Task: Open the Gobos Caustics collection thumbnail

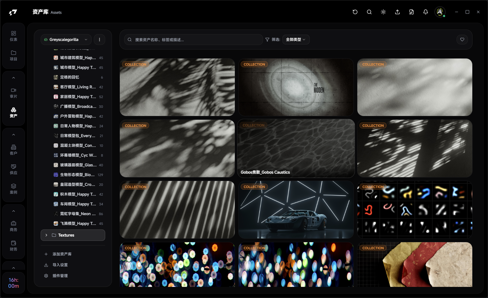Action: 296,148
